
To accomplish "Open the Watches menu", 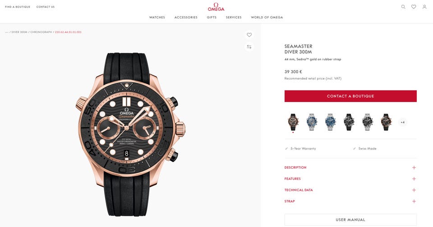I will point(157,18).
